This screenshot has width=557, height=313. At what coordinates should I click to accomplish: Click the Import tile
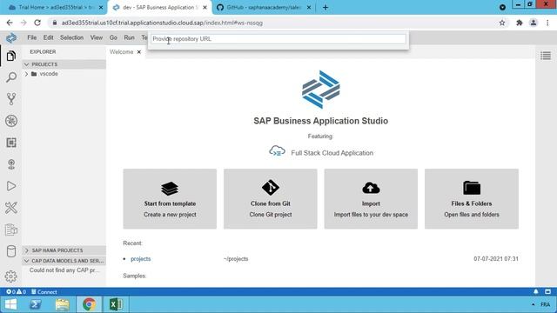(371, 199)
